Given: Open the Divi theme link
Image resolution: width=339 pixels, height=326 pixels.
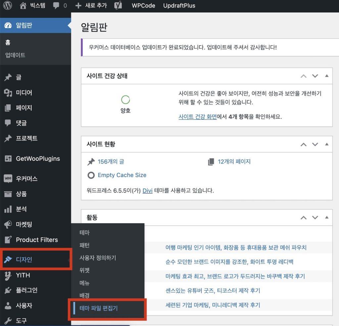Looking at the screenshot, I should 147,191.
